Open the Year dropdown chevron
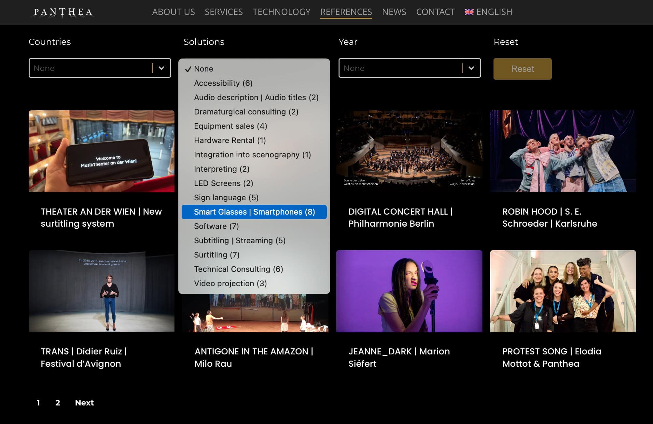 point(471,68)
